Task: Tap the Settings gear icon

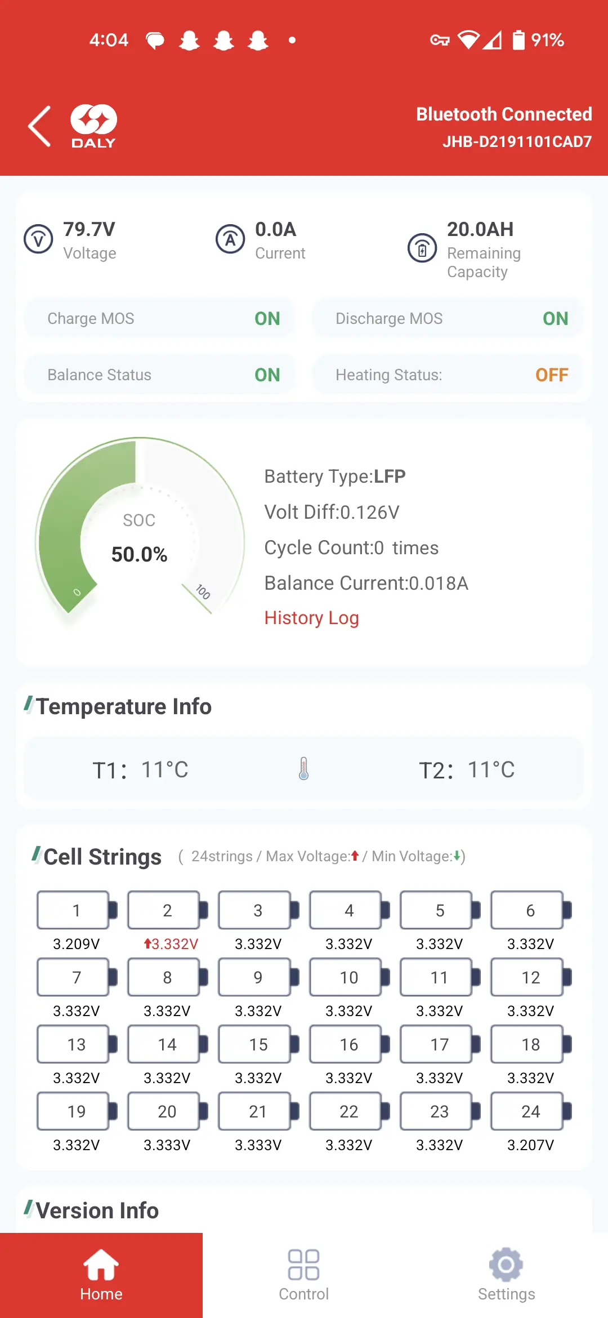Action: [506, 1265]
